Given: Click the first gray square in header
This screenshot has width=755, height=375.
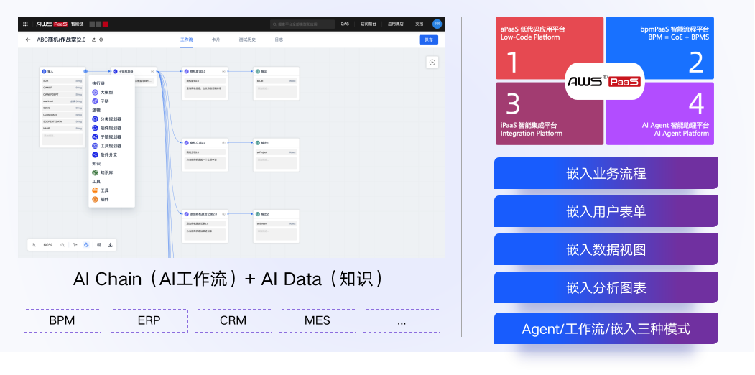Looking at the screenshot, I should [x=93, y=24].
